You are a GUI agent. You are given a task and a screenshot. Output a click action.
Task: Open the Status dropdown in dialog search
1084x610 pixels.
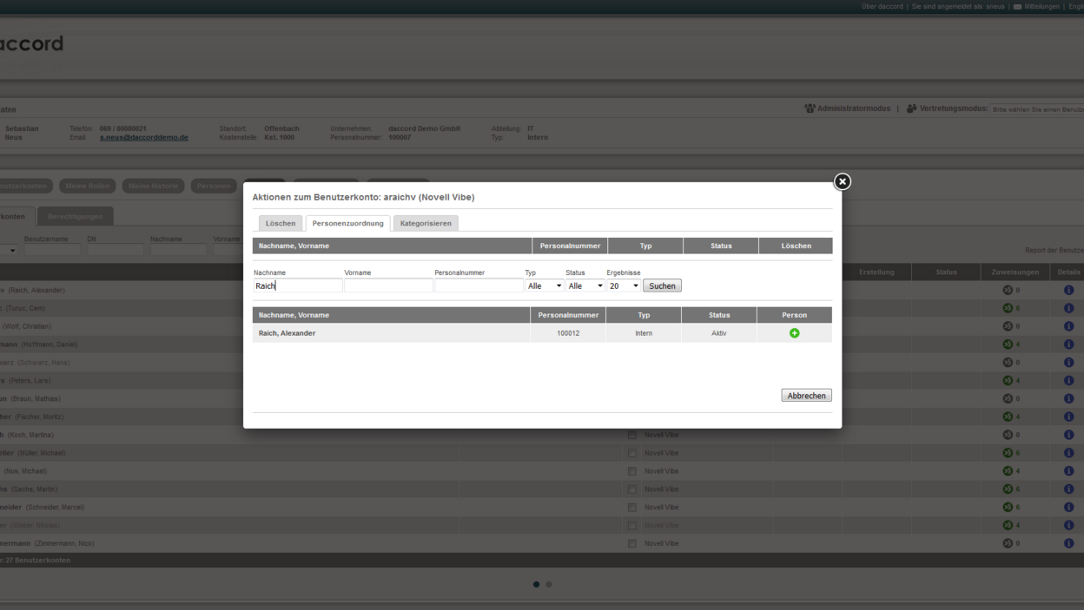pyautogui.click(x=585, y=285)
